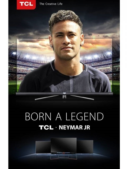This screenshot has height=169, width=127.
Task: Select the right TV in the bottom trio
Action: (85, 147)
